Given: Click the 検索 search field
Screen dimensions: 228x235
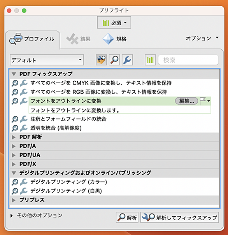Looking at the screenshot, I should [x=188, y=60].
